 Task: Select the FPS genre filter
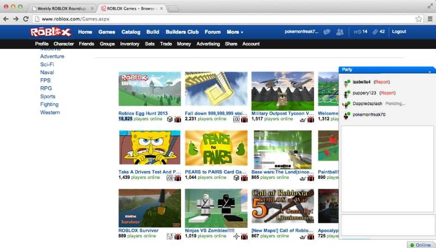tap(45, 81)
